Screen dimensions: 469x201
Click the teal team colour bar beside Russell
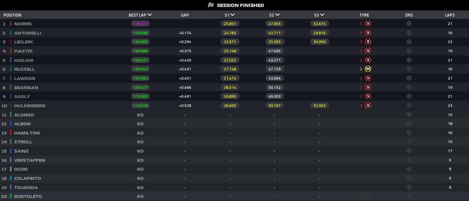(11, 69)
